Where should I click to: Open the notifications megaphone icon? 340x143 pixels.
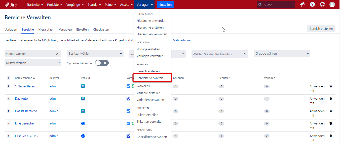303,5
